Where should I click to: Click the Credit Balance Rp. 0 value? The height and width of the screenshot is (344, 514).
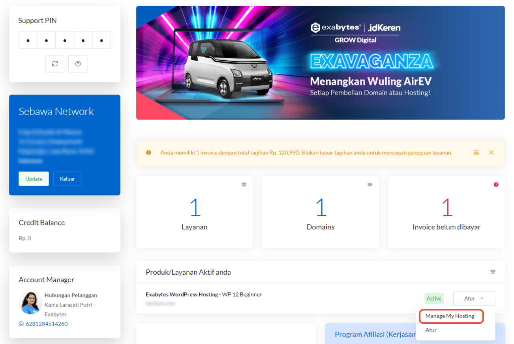(25, 238)
